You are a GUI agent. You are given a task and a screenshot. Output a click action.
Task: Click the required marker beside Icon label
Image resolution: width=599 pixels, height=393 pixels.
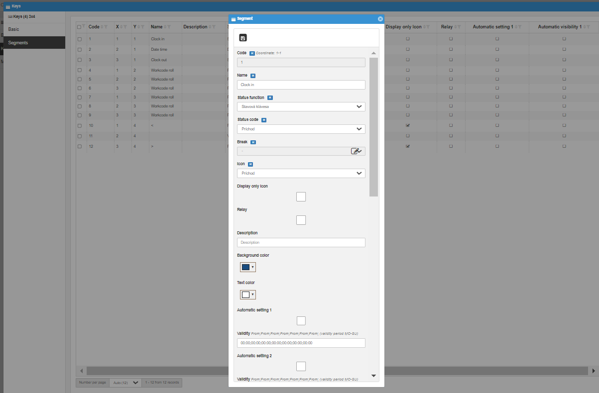point(250,164)
